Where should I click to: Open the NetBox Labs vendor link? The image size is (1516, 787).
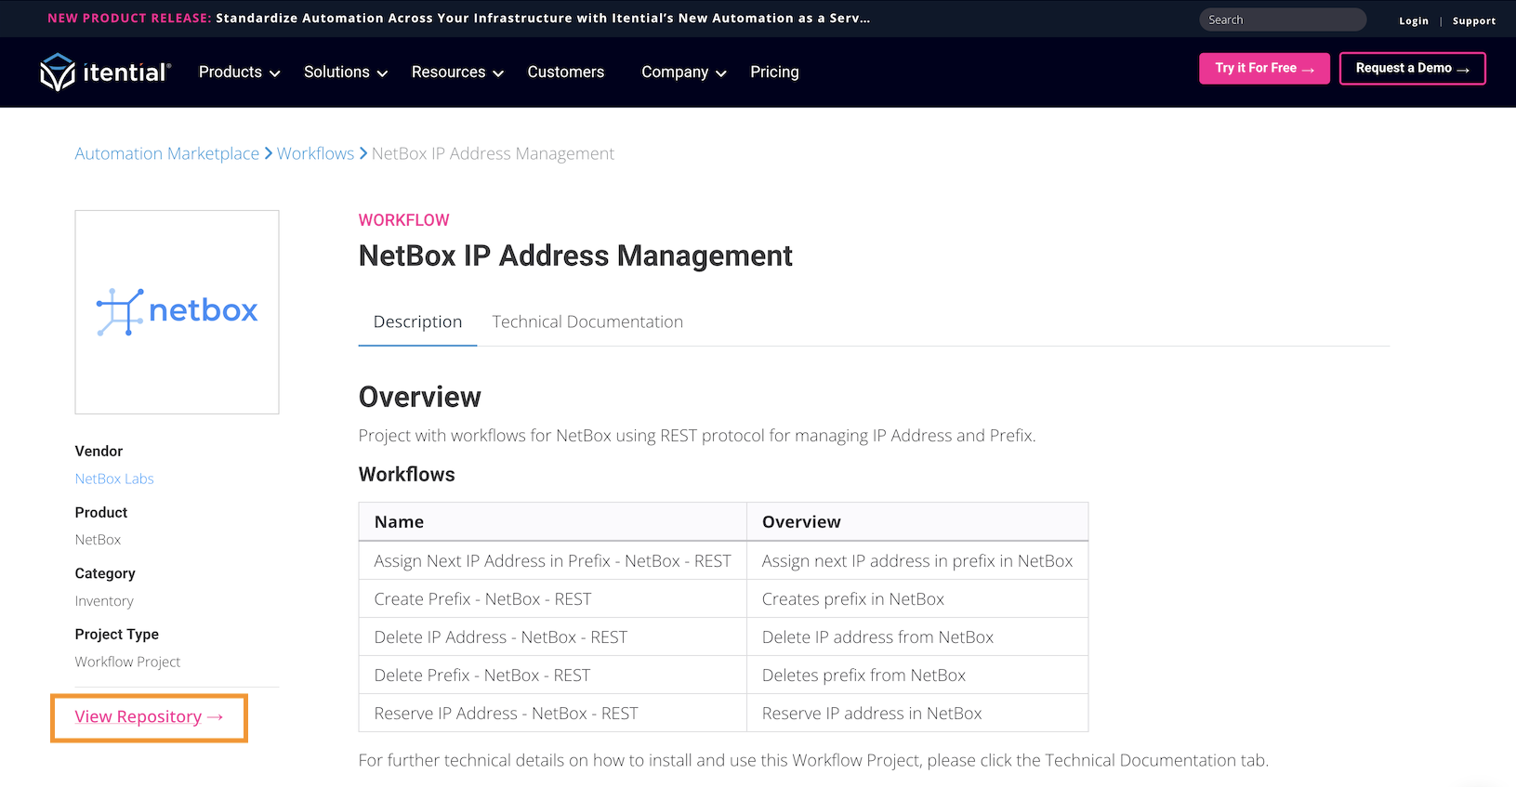(x=114, y=479)
